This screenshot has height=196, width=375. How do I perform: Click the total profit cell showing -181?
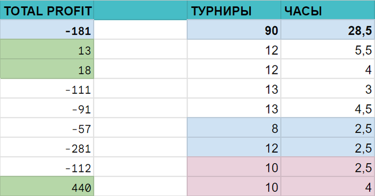47,29
